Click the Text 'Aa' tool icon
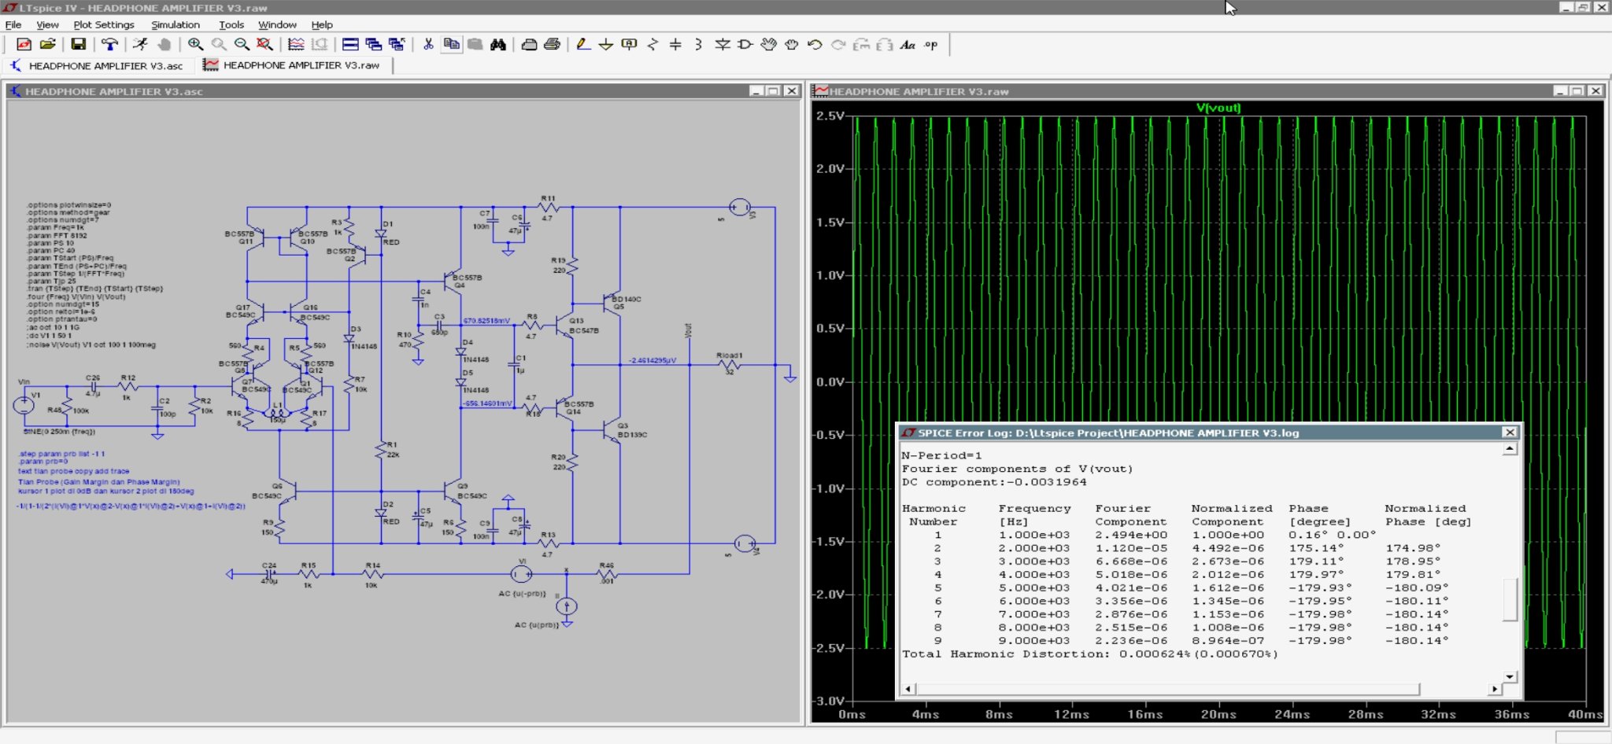 click(908, 45)
